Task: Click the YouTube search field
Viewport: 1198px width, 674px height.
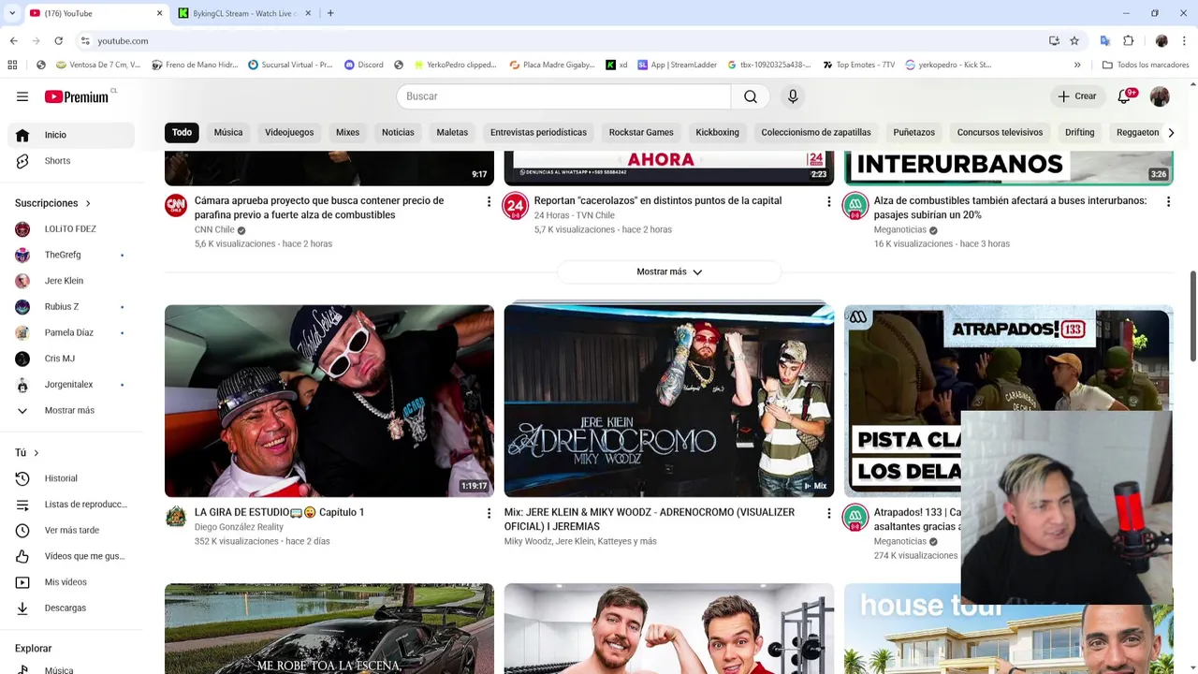Action: (x=563, y=96)
